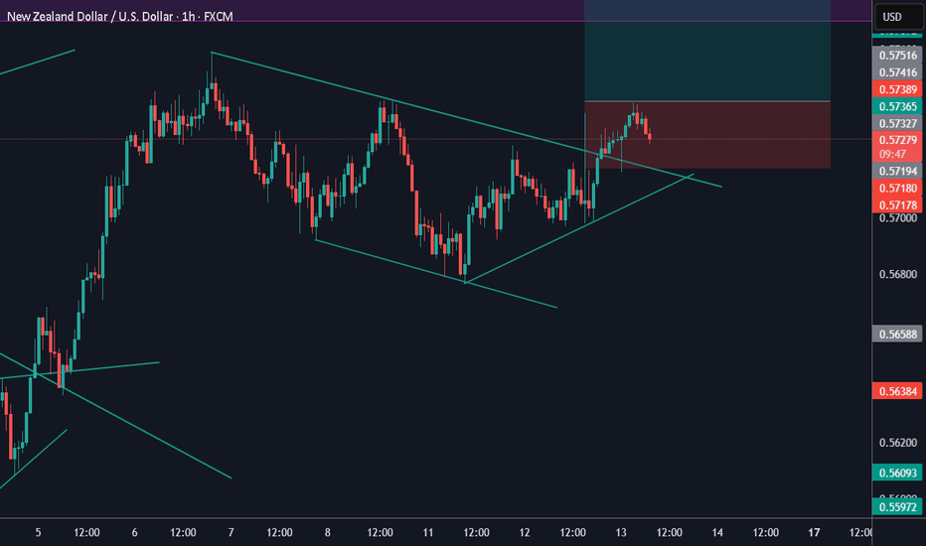Screen dimensions: 926x546
Task: Select the green take-profit zone of the position
Action: [x=707, y=51]
